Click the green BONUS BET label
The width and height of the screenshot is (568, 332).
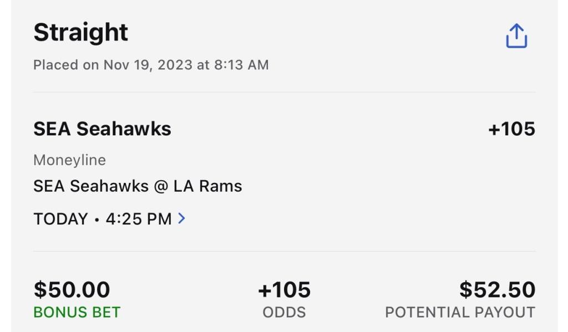tap(77, 312)
